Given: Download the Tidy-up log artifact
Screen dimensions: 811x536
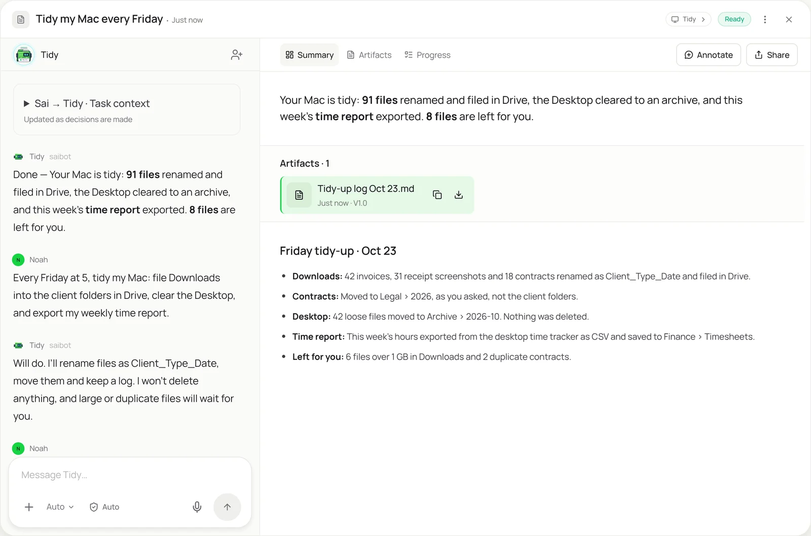Looking at the screenshot, I should (x=459, y=195).
